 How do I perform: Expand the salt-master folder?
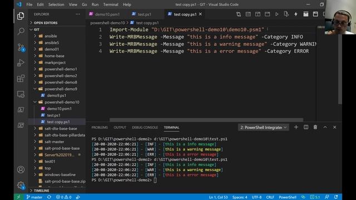(55, 142)
